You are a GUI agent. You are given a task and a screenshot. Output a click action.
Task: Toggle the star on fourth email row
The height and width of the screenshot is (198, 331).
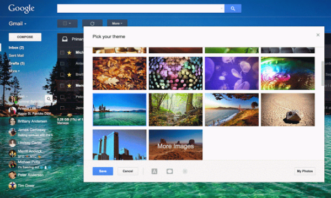(70, 86)
